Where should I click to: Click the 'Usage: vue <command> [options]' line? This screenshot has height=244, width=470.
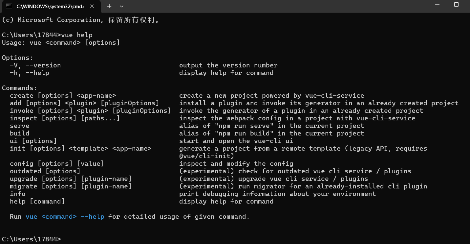(61, 42)
